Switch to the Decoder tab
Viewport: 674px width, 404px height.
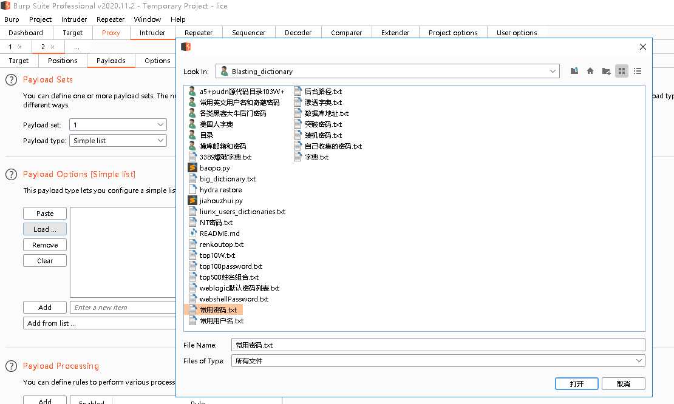[x=298, y=33]
